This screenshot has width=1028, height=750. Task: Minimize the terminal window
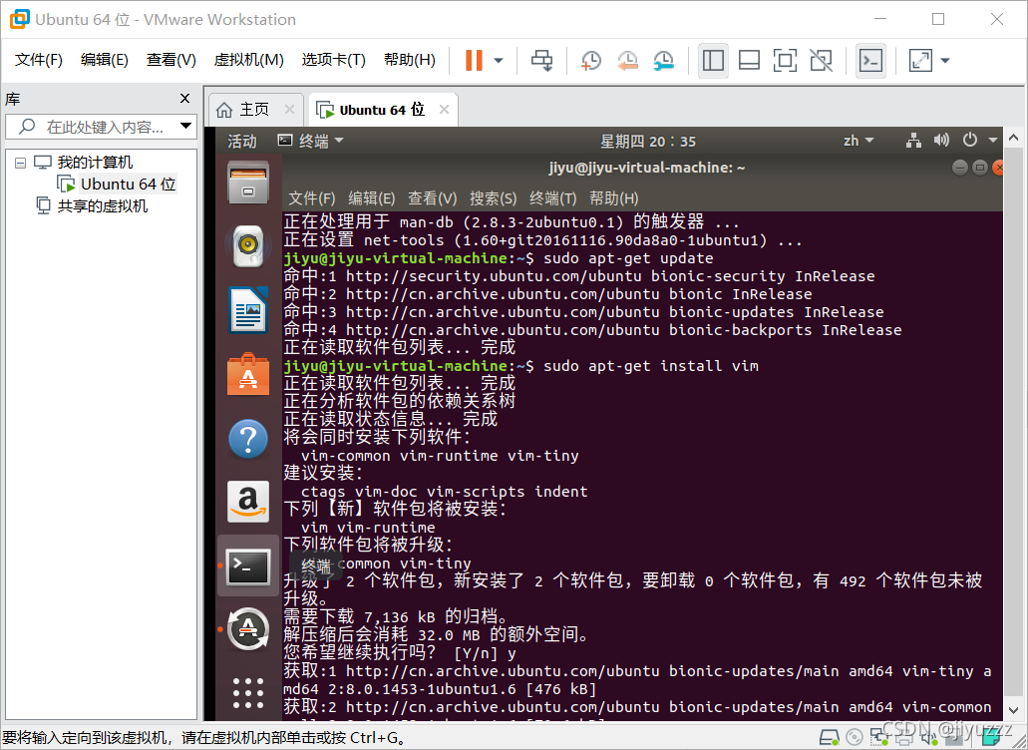pyautogui.click(x=960, y=168)
